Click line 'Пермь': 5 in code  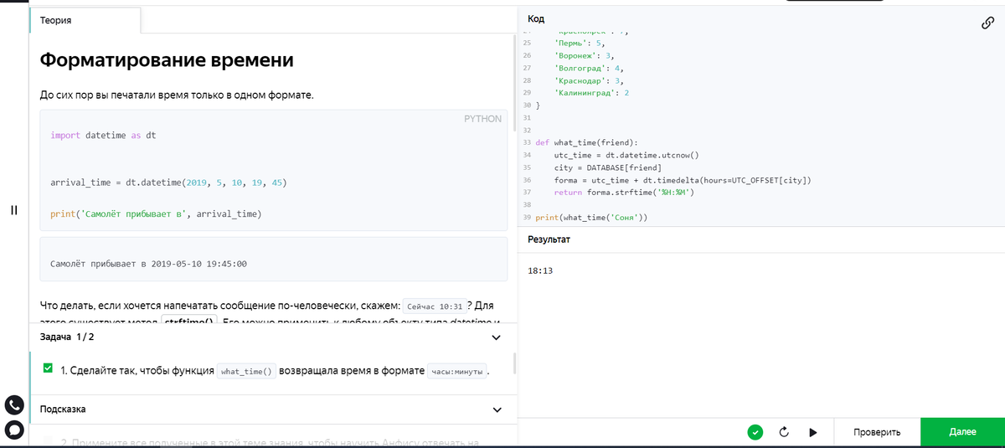579,42
